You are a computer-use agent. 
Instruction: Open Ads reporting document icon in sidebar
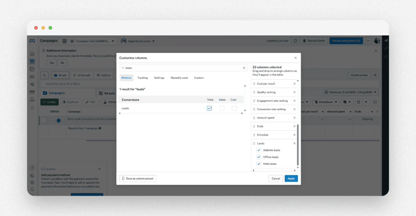tap(32, 69)
